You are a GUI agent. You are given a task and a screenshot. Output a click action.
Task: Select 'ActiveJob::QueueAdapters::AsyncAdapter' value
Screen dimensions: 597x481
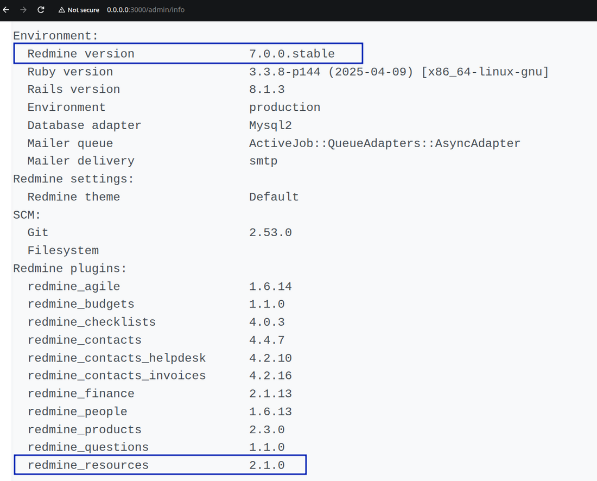point(385,143)
